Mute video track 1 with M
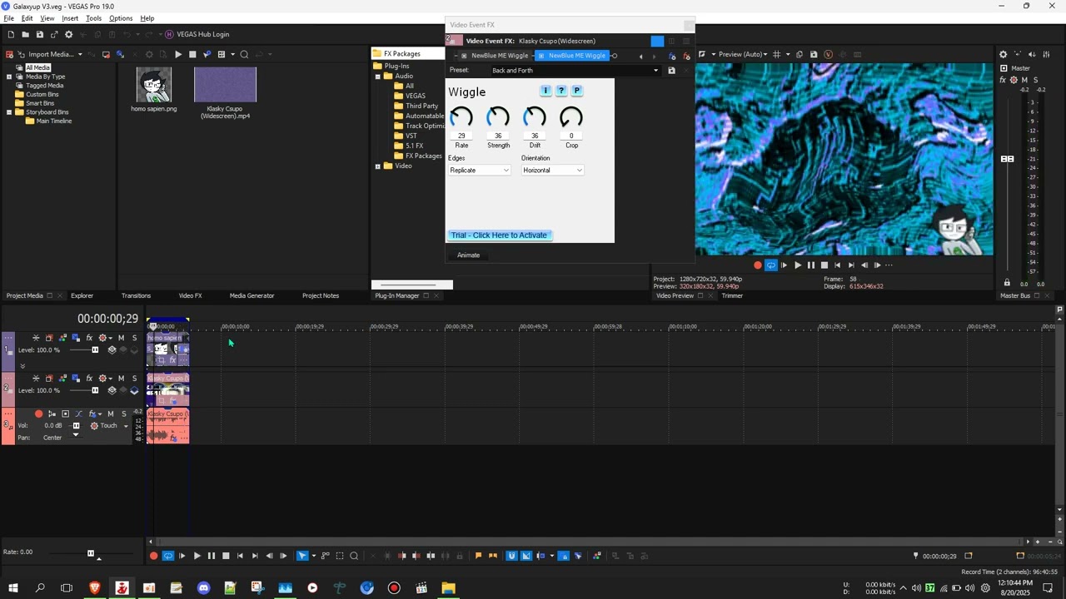Screen dimensions: 1066x599 tap(121, 338)
